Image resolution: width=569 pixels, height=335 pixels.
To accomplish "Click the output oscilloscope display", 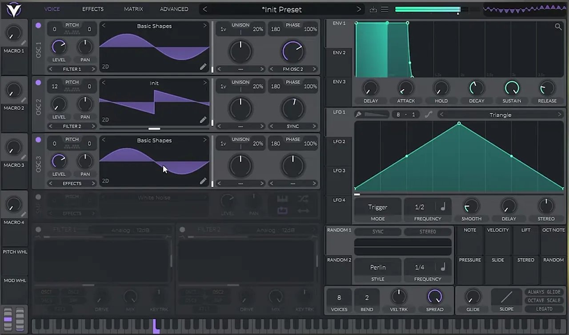I will tap(524, 9).
